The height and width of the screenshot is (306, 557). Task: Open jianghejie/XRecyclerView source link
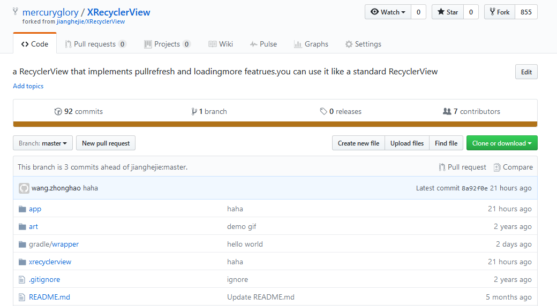click(91, 21)
